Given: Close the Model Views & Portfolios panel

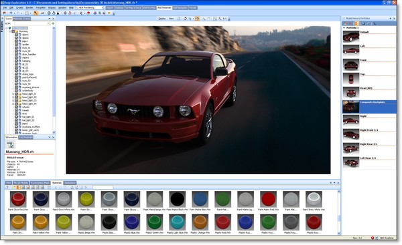Looking at the screenshot, I should (x=394, y=19).
